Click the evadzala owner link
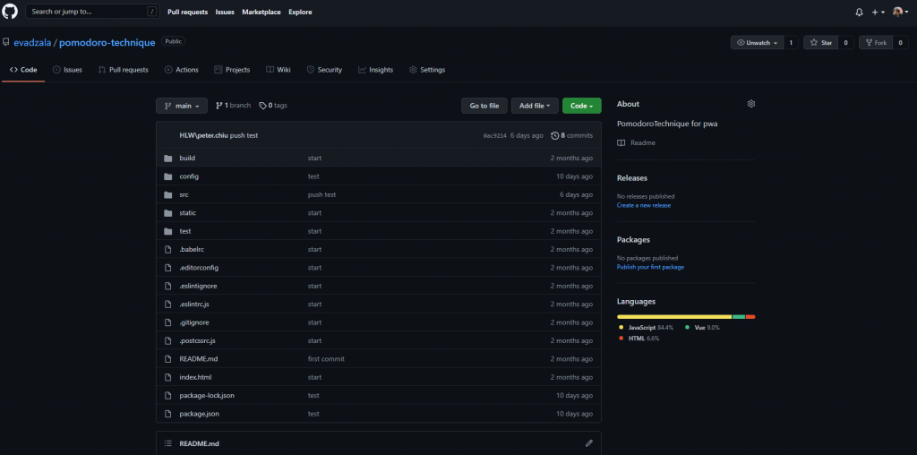The image size is (917, 455). coord(32,43)
